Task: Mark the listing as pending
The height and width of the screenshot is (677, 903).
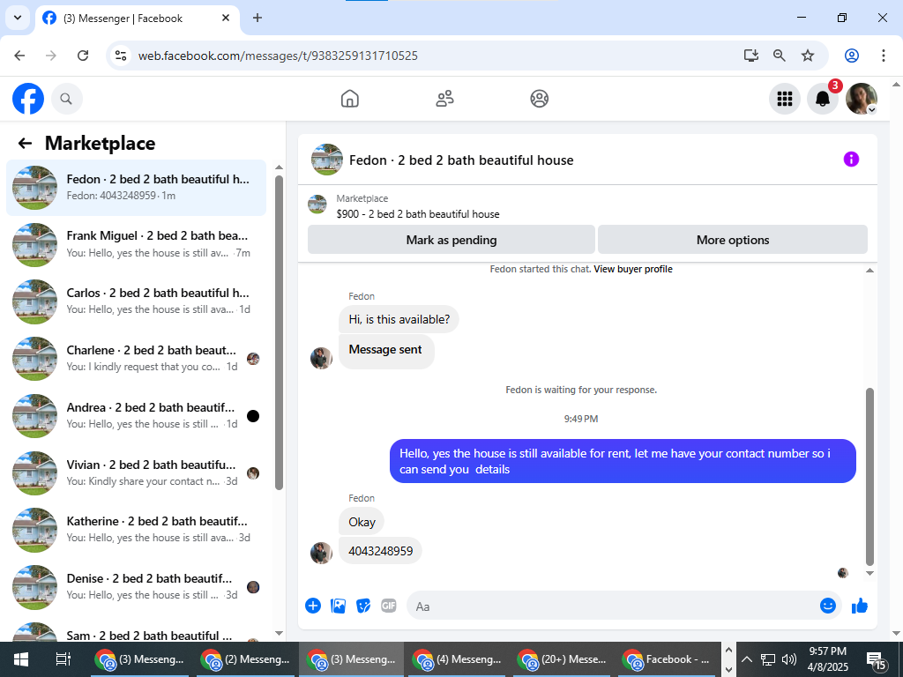Action: tap(451, 240)
